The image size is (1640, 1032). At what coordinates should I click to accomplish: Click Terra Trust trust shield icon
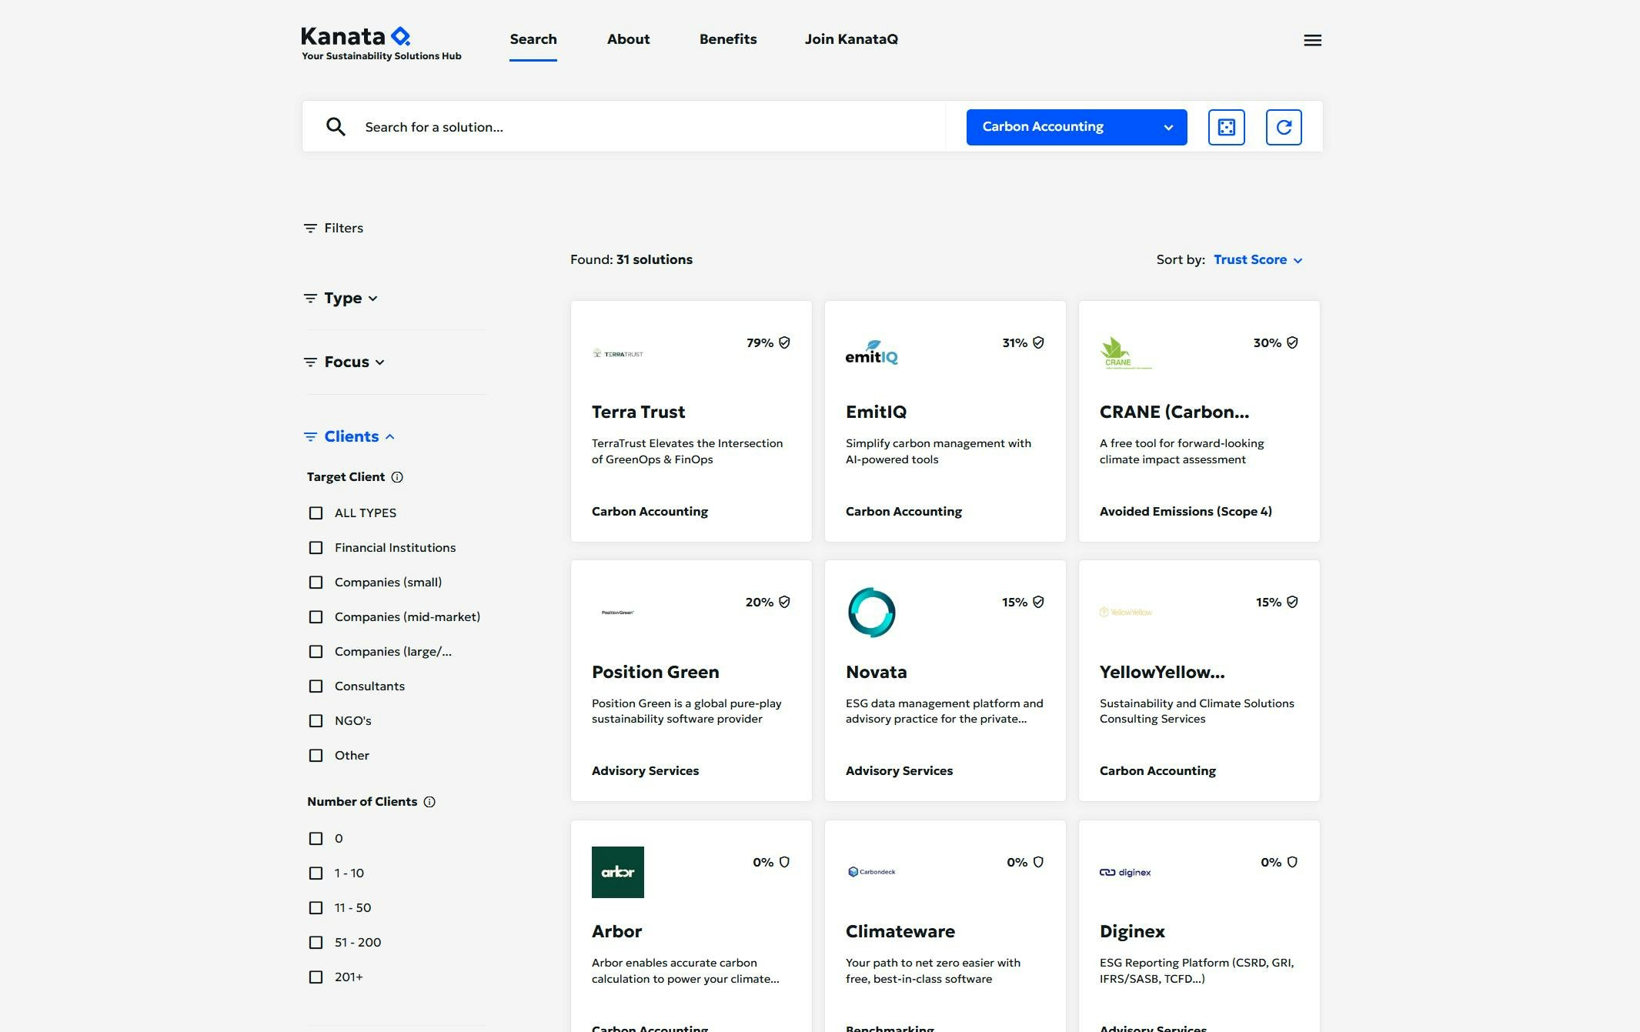pos(784,342)
